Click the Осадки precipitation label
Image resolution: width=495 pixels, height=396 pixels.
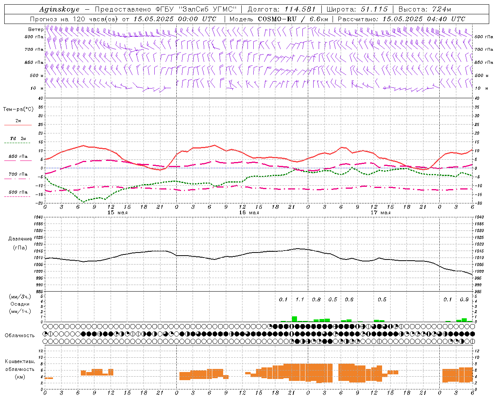(20, 304)
